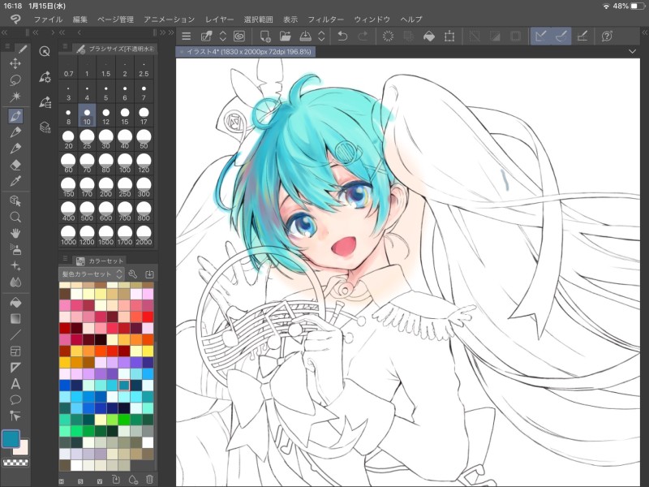Select brush size 0.7
The width and height of the screenshot is (649, 487).
[68, 67]
